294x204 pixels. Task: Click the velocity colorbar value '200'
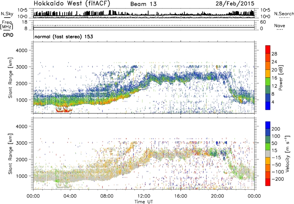click(276, 129)
